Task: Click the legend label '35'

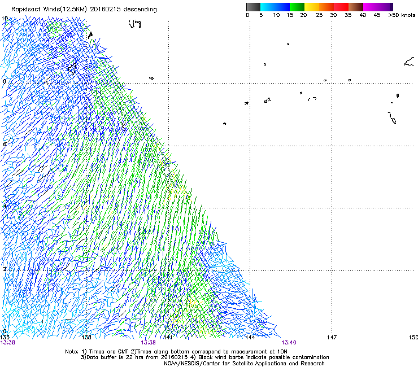Action: click(x=348, y=15)
